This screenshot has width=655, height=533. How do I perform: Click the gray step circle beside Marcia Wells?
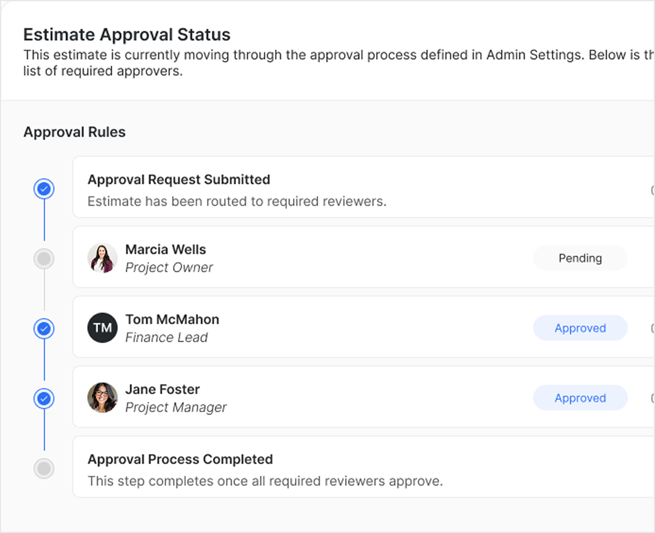point(44,259)
